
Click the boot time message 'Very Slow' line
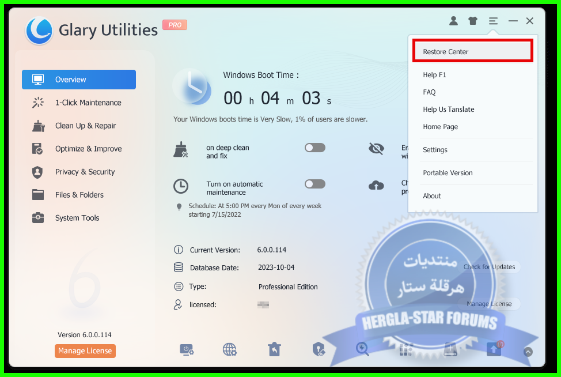tap(271, 119)
